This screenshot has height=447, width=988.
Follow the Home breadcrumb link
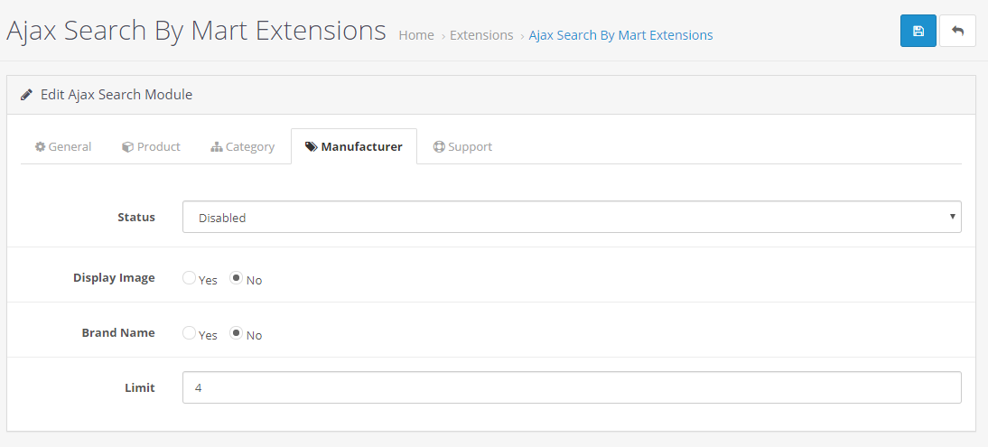(x=416, y=35)
